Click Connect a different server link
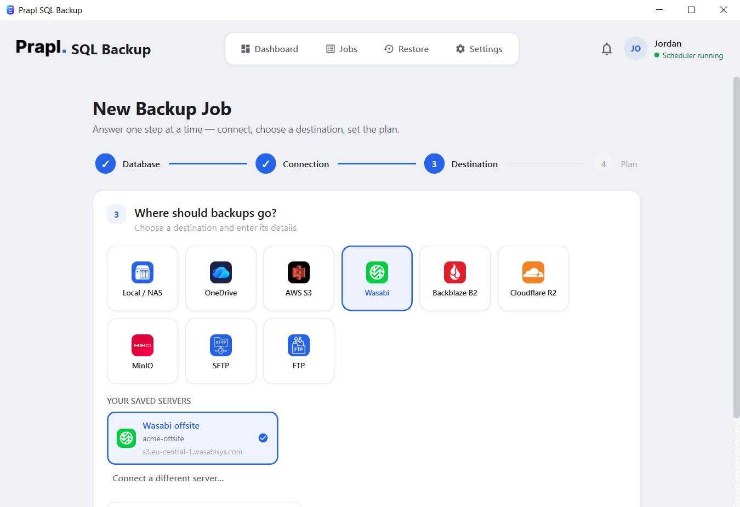The image size is (740, 507). pos(168,478)
